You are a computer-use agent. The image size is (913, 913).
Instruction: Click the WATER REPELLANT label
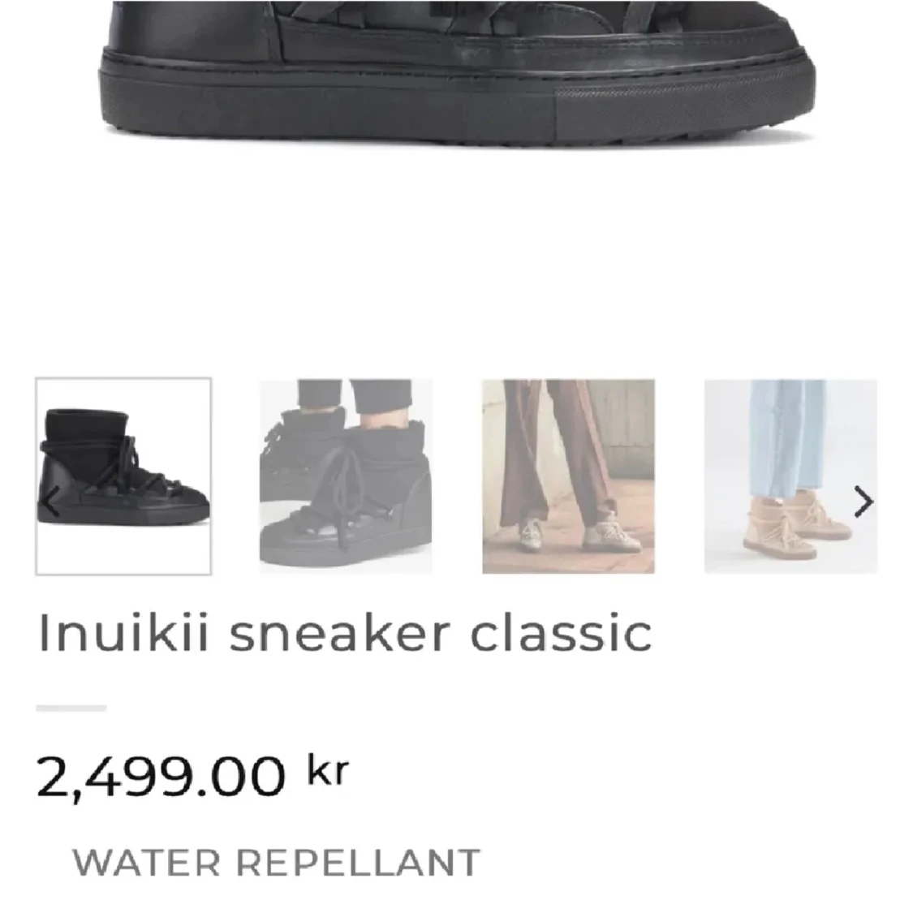(276, 863)
